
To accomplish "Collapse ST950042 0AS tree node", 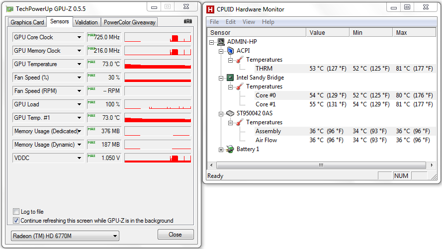I will point(221,114).
